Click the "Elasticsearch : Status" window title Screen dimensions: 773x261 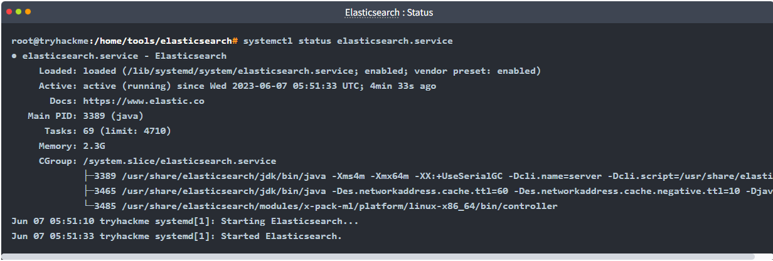[x=388, y=13]
